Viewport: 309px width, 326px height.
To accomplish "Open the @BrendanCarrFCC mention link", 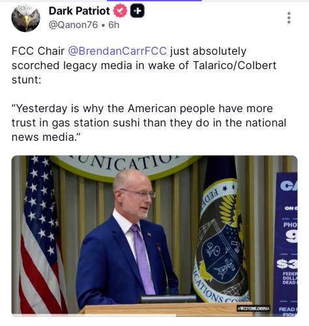I will (x=117, y=51).
